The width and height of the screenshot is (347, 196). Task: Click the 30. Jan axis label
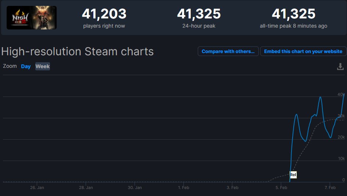[x=135, y=188]
